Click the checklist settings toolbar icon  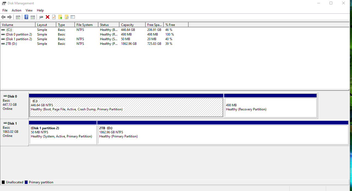pyautogui.click(x=73, y=17)
